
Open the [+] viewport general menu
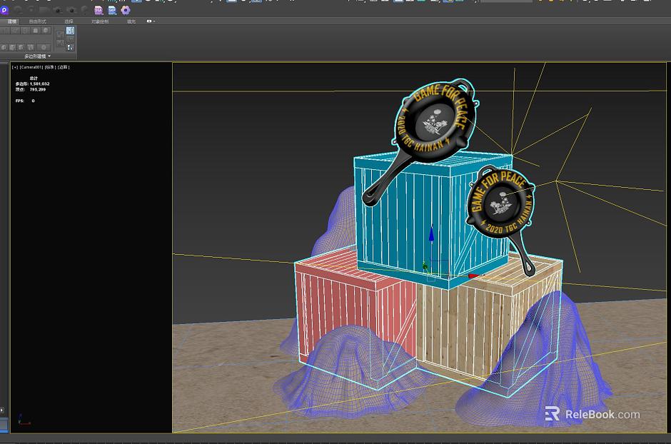pyautogui.click(x=15, y=67)
